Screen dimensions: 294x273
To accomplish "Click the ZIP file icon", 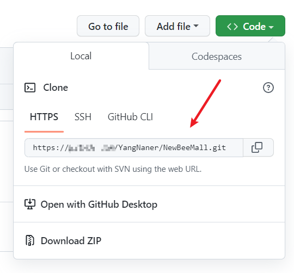I will 30,240.
